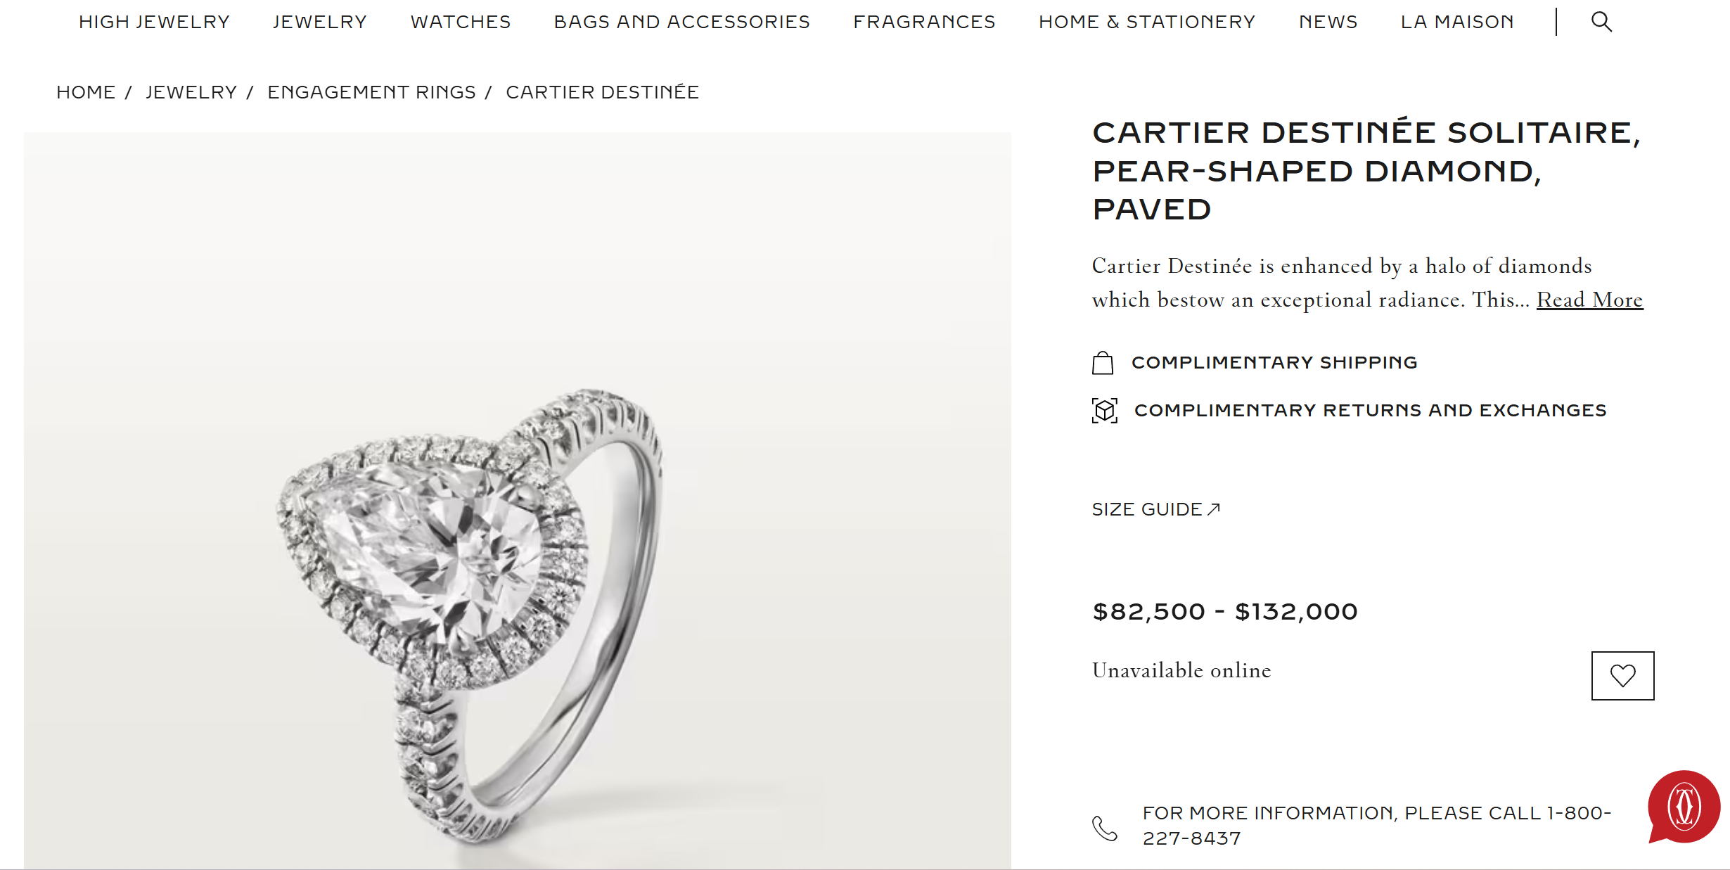The image size is (1730, 870).
Task: Open Home & Stationery menu
Action: click(x=1147, y=22)
